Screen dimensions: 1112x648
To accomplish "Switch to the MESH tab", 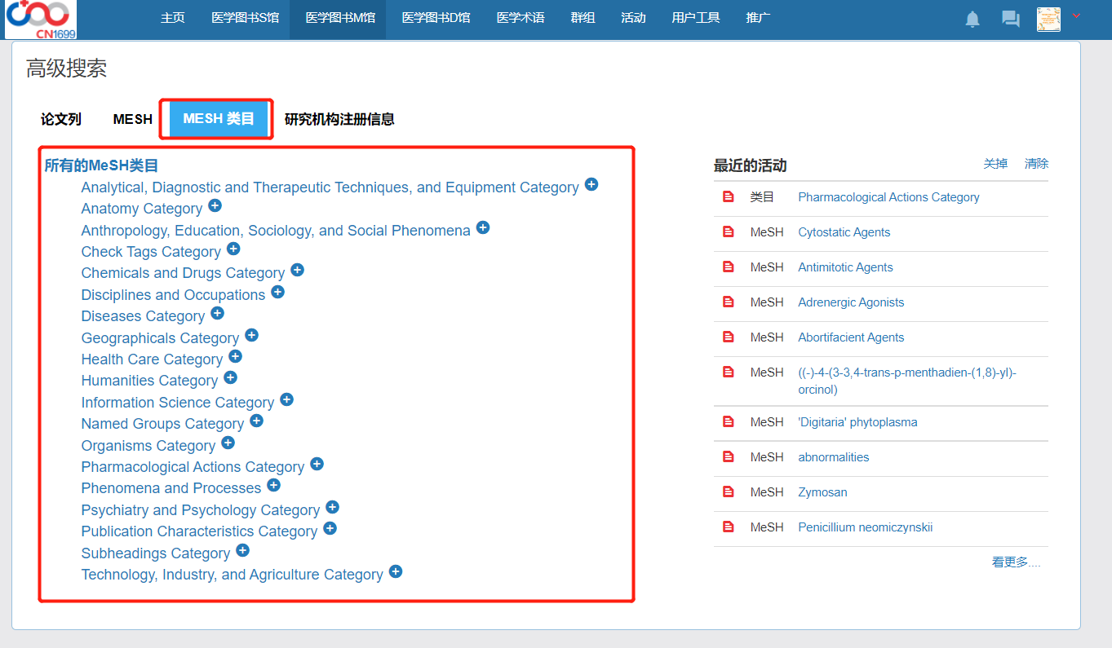I will [x=132, y=119].
